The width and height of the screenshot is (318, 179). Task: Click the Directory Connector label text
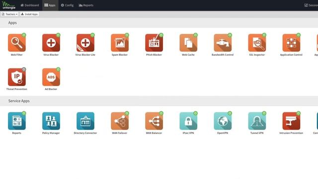85,133
